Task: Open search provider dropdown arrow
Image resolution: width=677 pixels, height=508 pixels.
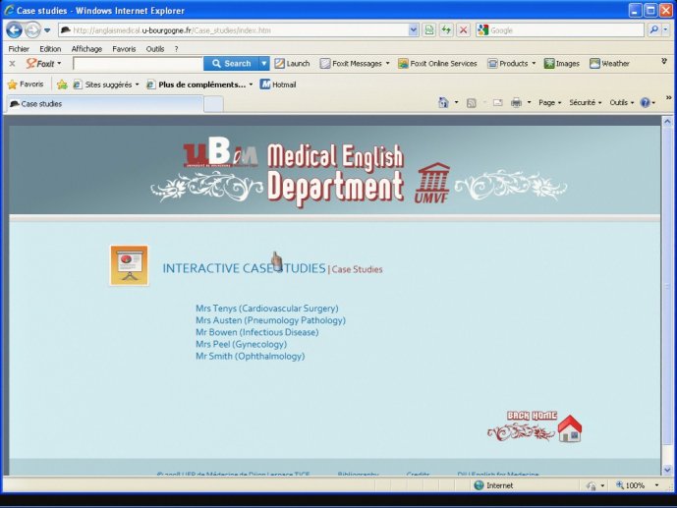Action: pyautogui.click(x=665, y=29)
